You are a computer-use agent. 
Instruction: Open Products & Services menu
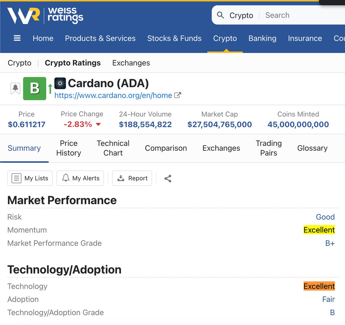click(x=100, y=38)
